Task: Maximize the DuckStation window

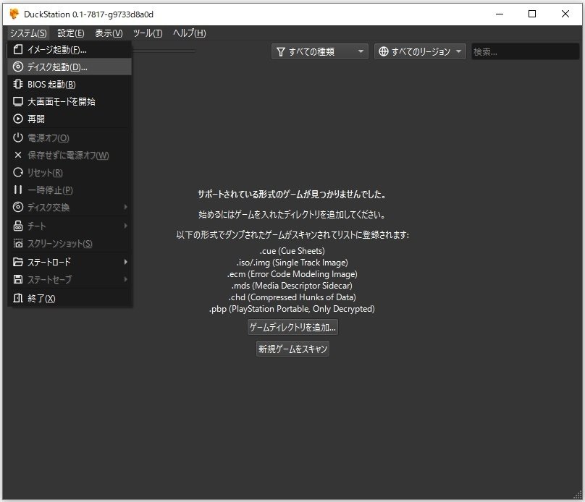Action: (532, 14)
